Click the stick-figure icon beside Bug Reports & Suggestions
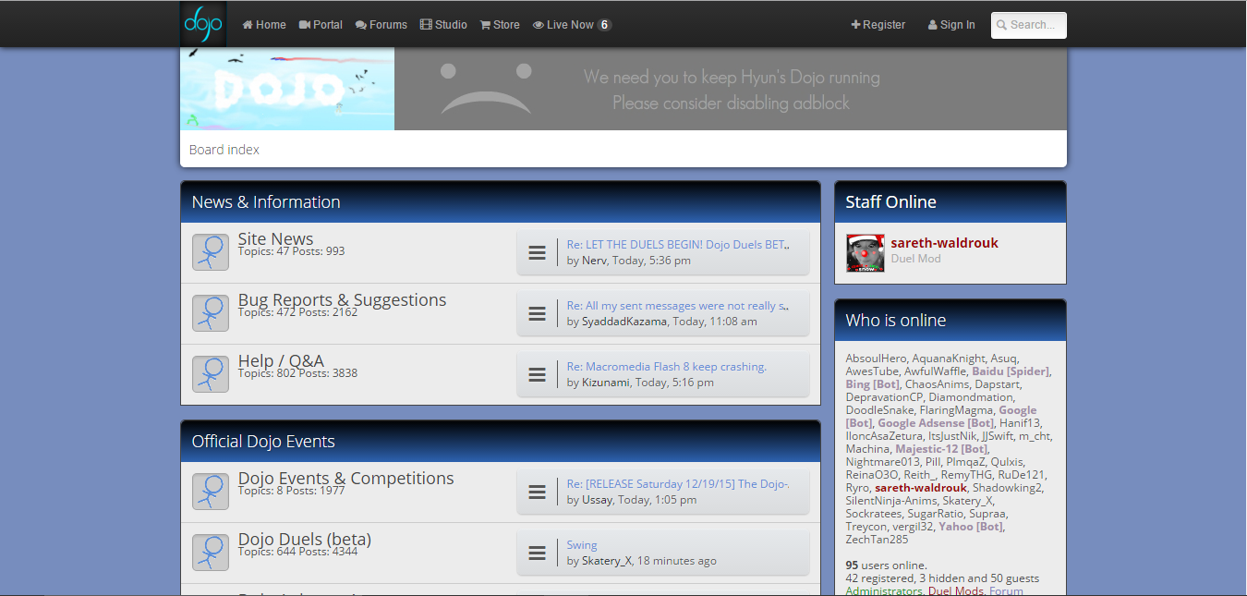Screen dimensions: 1247x596 point(211,313)
